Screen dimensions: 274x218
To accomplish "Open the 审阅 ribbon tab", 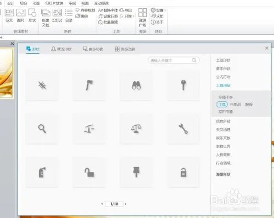I will 72,3.
